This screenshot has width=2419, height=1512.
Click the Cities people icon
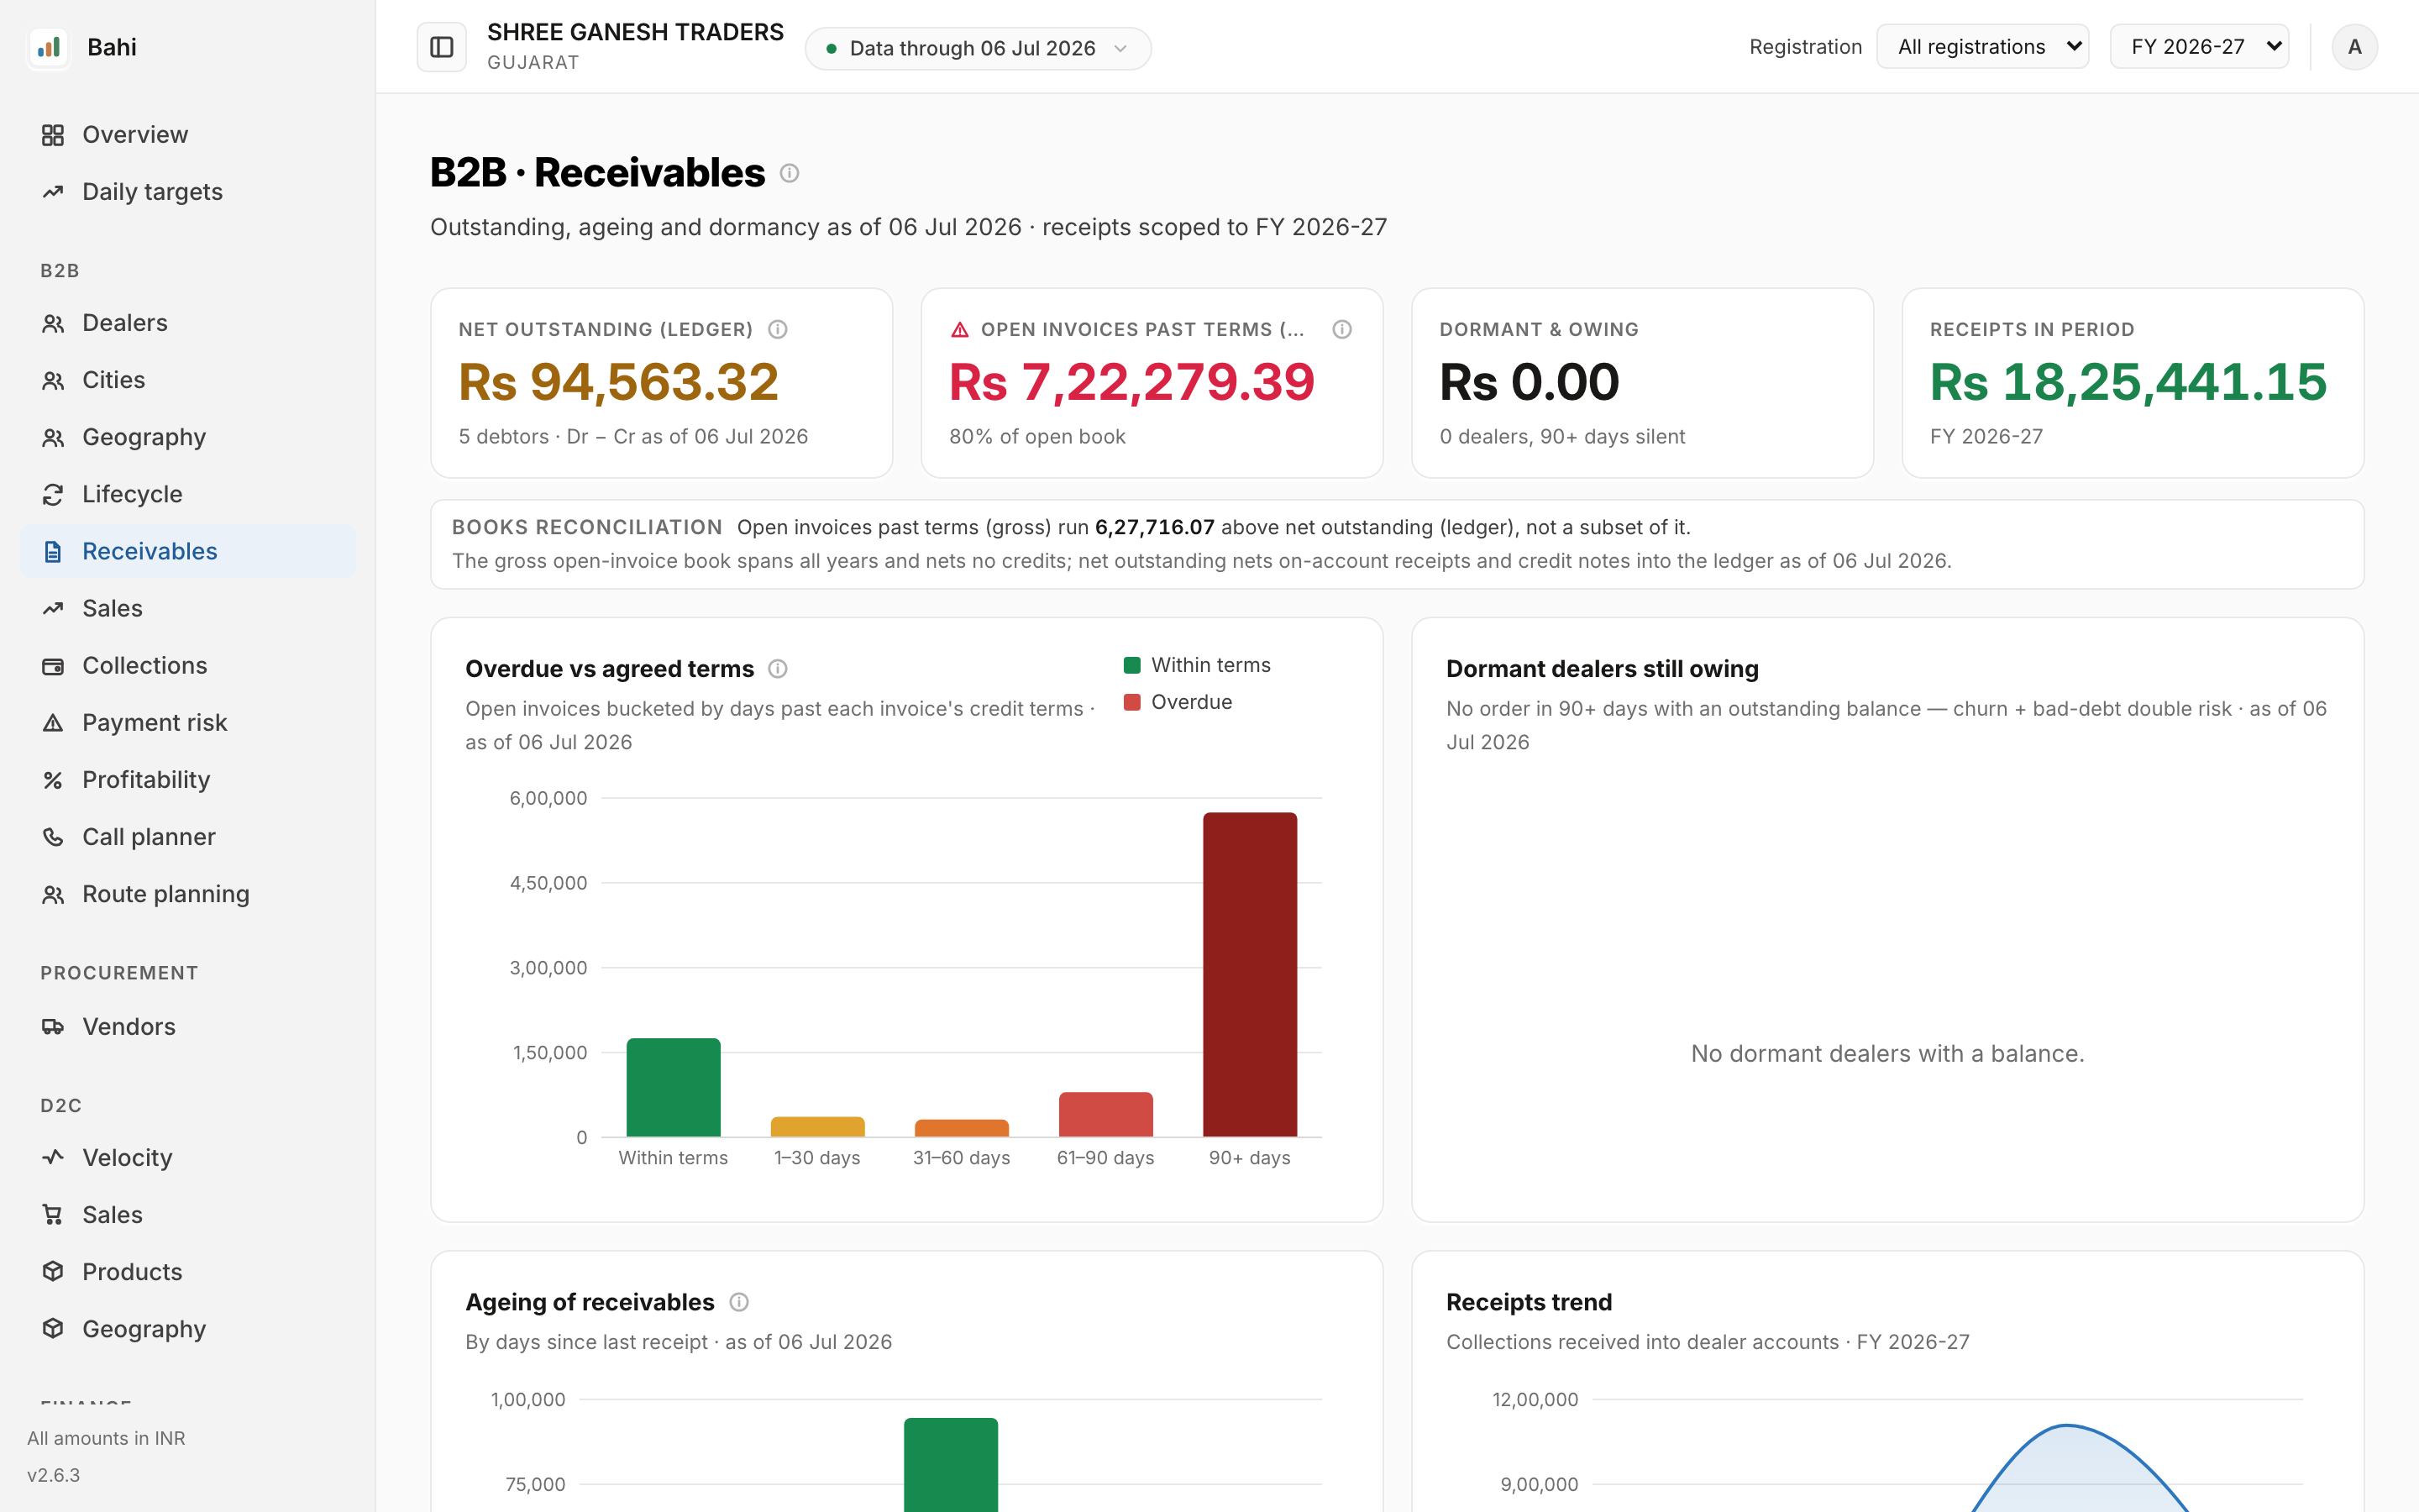(53, 380)
